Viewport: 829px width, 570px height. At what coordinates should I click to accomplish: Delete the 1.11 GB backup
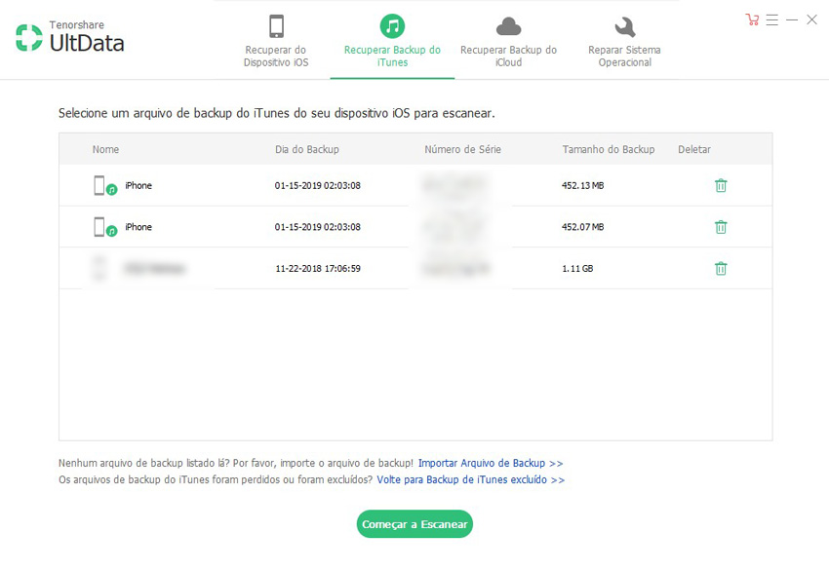click(721, 268)
